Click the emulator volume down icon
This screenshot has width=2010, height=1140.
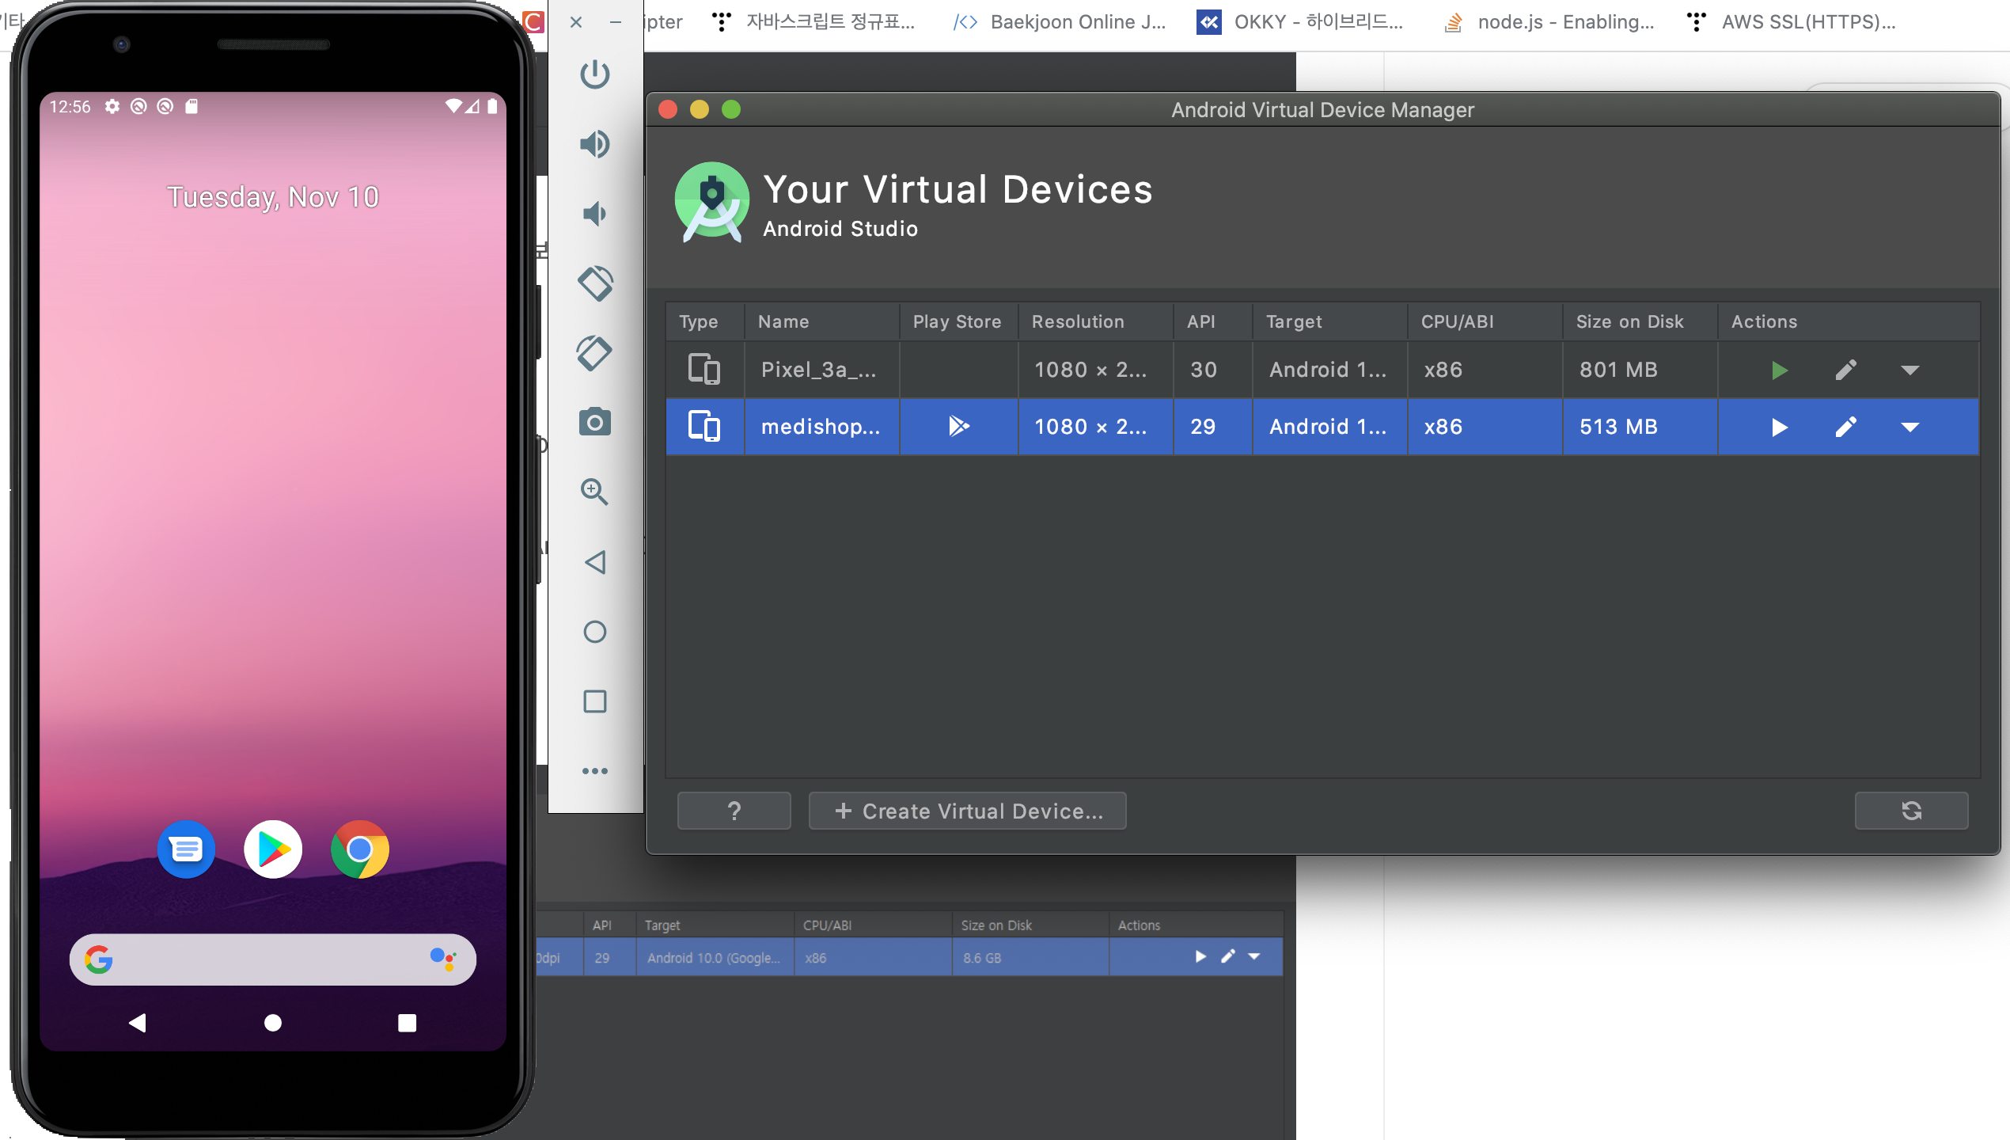[x=594, y=214]
